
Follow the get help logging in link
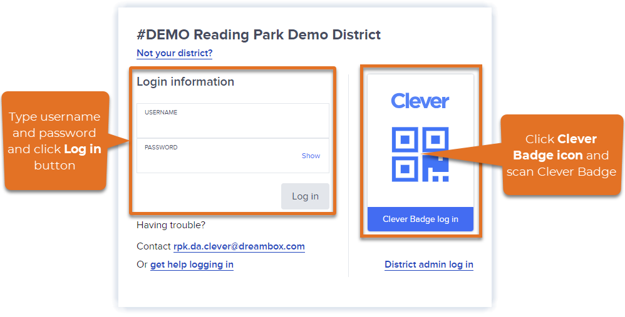pyautogui.click(x=192, y=264)
